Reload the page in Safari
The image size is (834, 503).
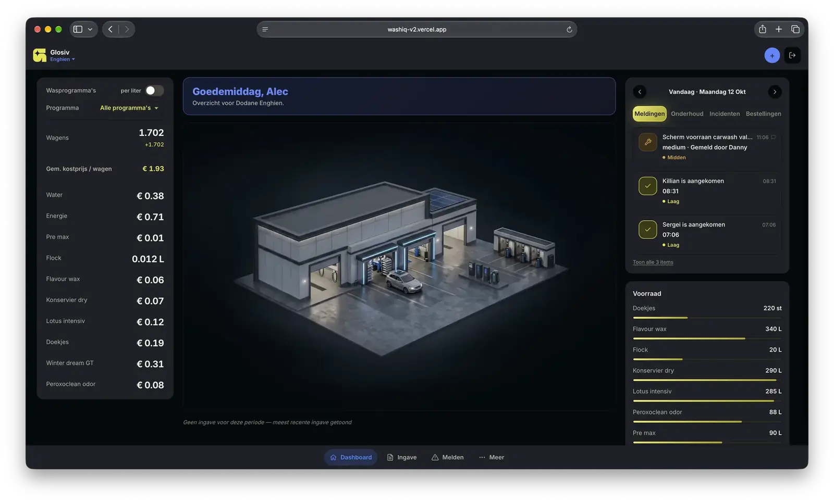[569, 30]
